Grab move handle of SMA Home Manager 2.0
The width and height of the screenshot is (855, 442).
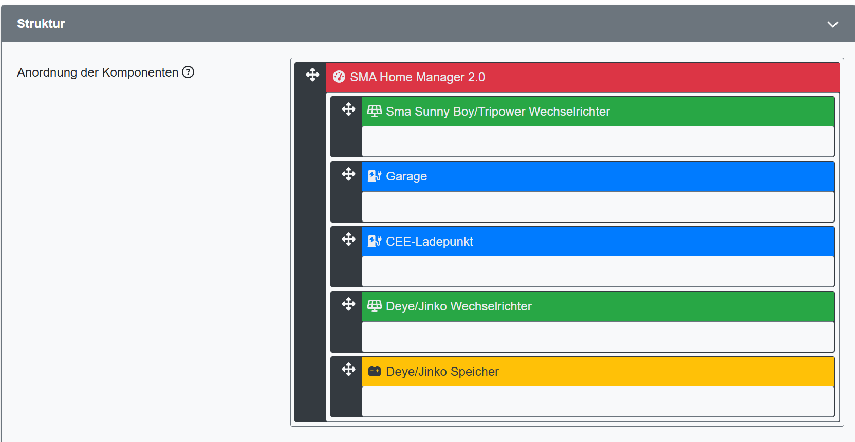click(x=312, y=75)
